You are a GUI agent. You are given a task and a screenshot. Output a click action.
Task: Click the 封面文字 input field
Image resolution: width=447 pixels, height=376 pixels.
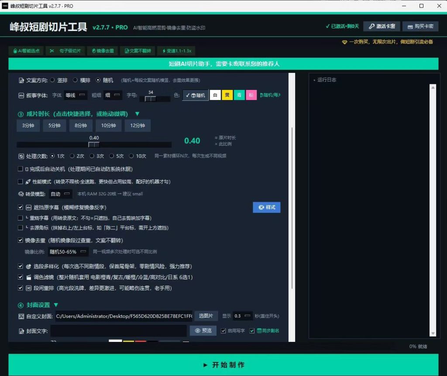point(119,331)
